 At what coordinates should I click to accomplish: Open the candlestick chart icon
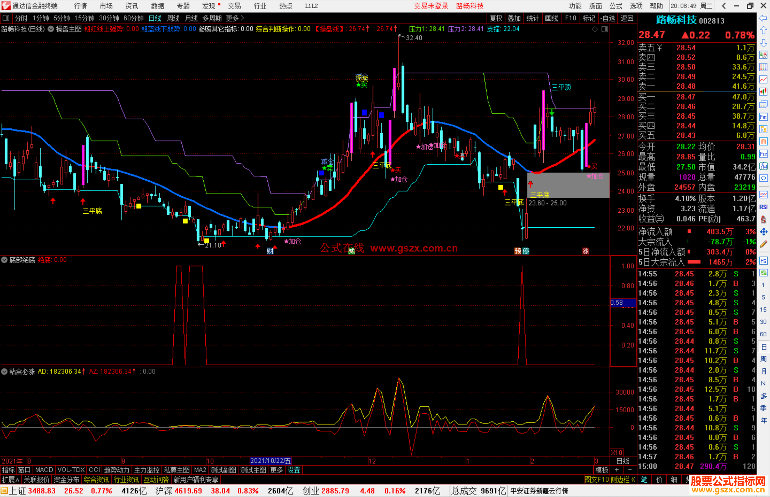tap(763, 92)
